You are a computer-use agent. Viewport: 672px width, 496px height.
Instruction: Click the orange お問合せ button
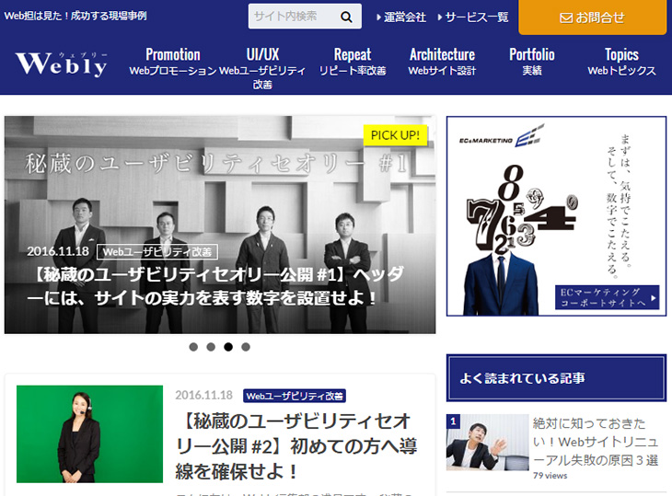pyautogui.click(x=592, y=17)
